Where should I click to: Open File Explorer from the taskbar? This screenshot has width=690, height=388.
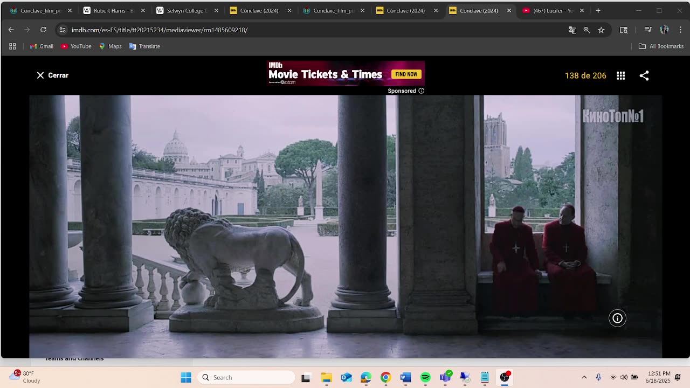pos(326,378)
